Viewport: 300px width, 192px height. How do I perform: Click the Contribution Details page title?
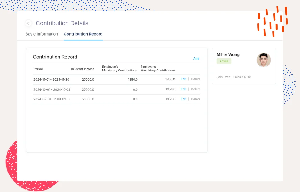pyautogui.click(x=62, y=23)
